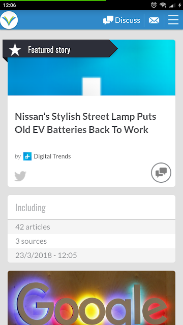Open the featured story blue image
183x325 pixels.
pos(91,68)
